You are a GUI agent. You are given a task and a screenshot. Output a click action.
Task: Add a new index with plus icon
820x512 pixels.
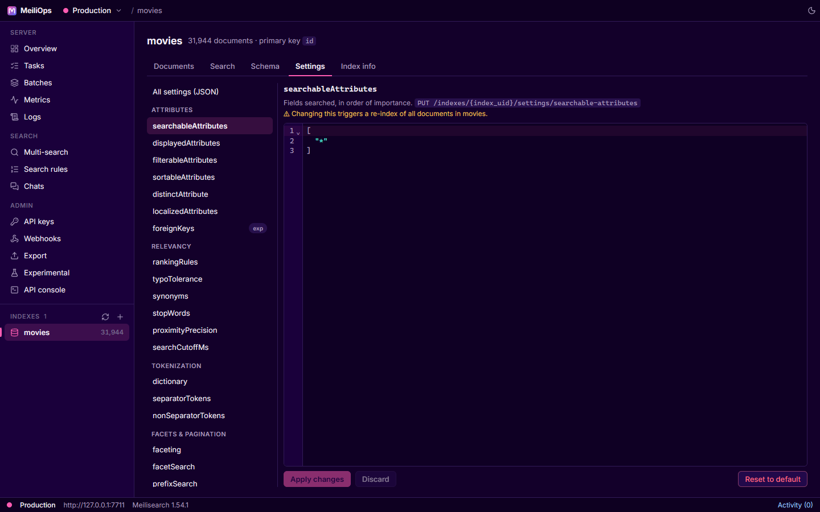[x=120, y=317]
